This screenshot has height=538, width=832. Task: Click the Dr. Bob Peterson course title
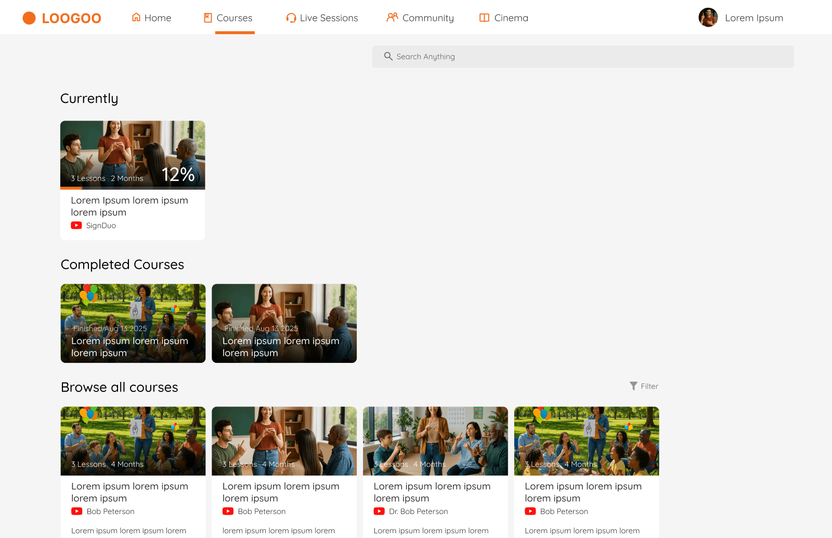pos(432,492)
